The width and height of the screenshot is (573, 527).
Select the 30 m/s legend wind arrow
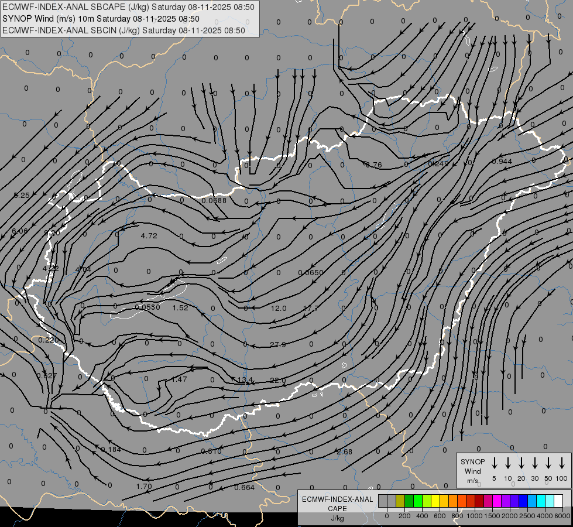click(534, 463)
